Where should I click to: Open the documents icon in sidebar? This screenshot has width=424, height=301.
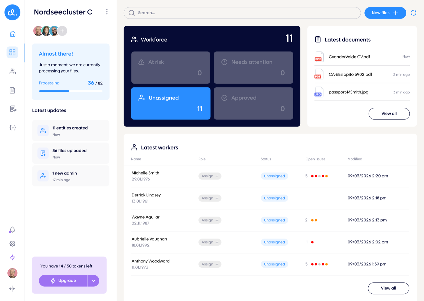click(x=12, y=90)
